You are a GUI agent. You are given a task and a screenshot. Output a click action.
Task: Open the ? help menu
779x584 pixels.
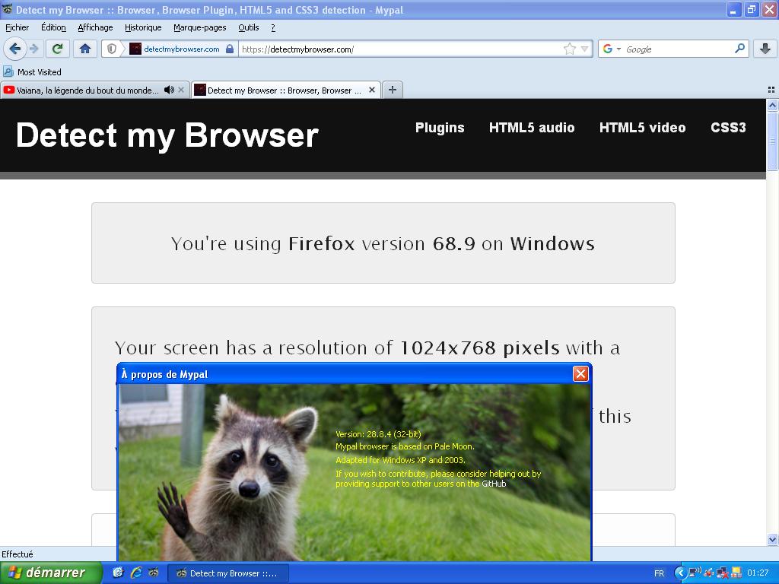[x=273, y=27]
